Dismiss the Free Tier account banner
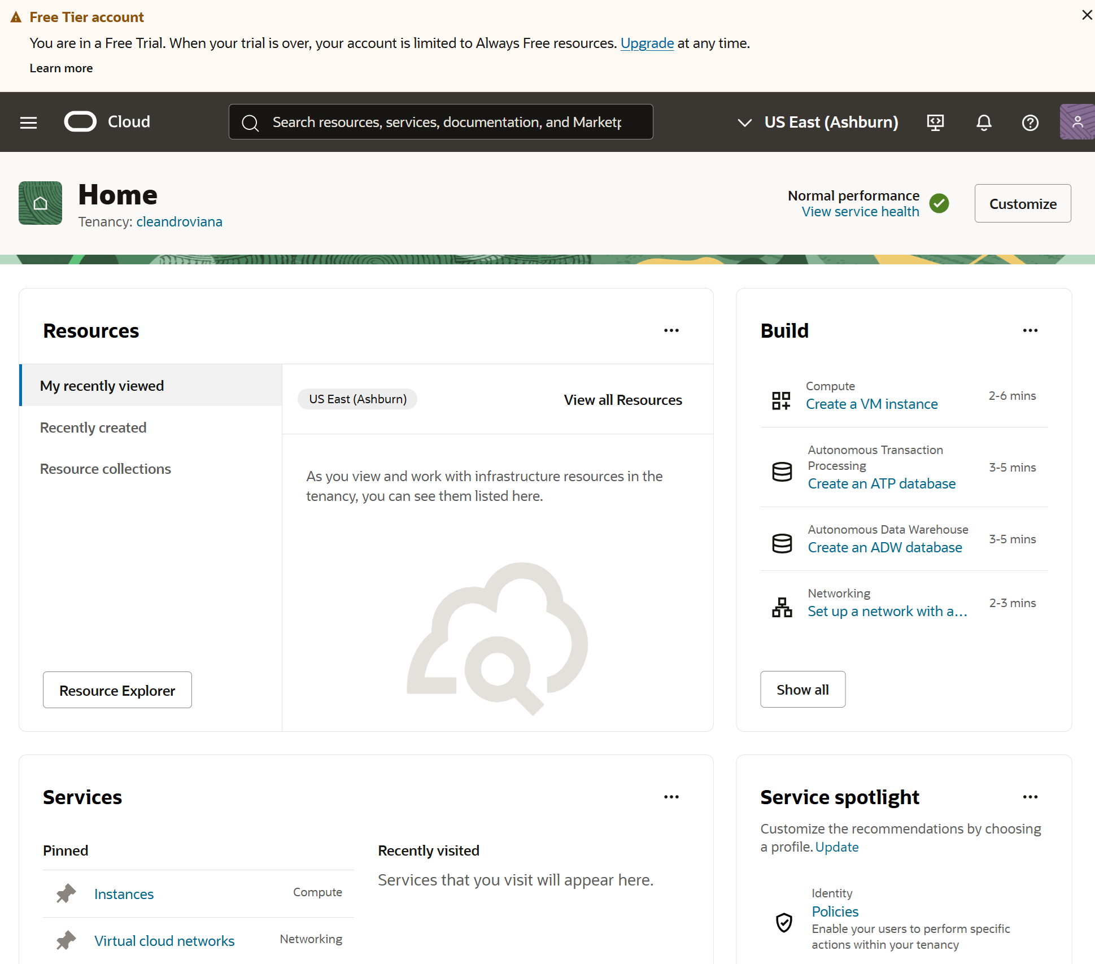Screen dimensions: 1095x964 coord(1087,15)
